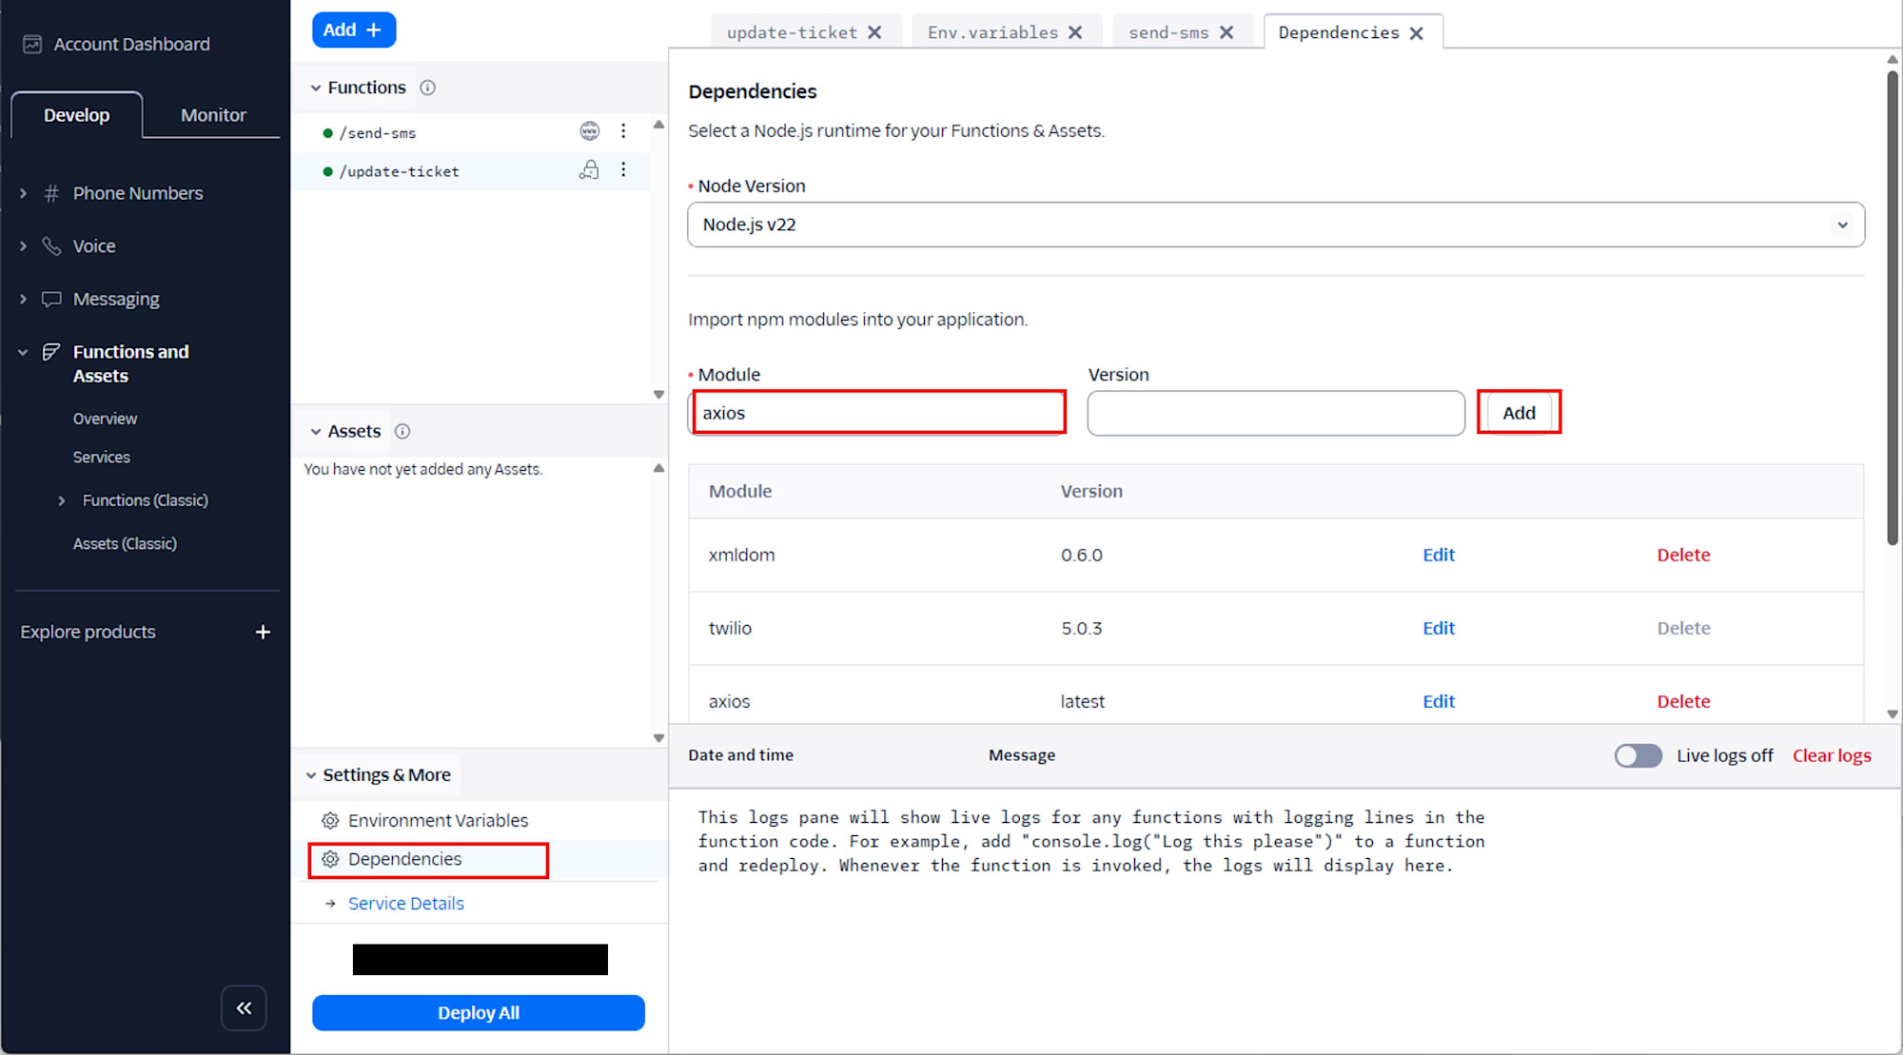
Task: Expand the Messaging menu
Action: tap(23, 299)
